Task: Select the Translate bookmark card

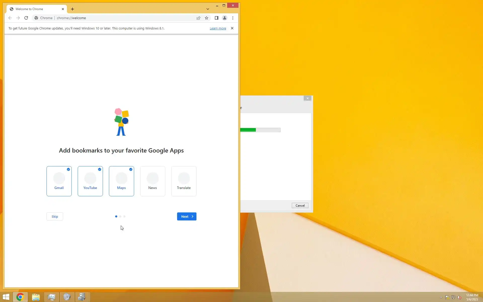Action: [184, 181]
